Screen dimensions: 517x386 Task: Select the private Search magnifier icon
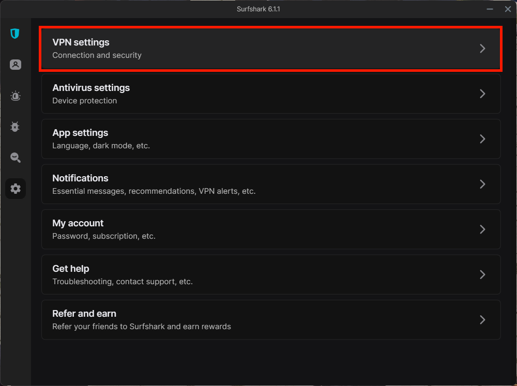coord(16,158)
